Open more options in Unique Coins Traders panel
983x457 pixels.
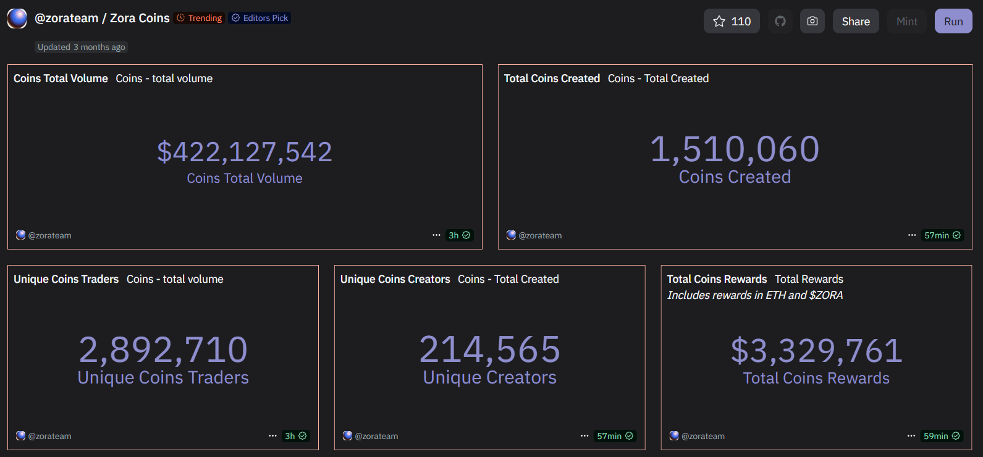click(272, 436)
